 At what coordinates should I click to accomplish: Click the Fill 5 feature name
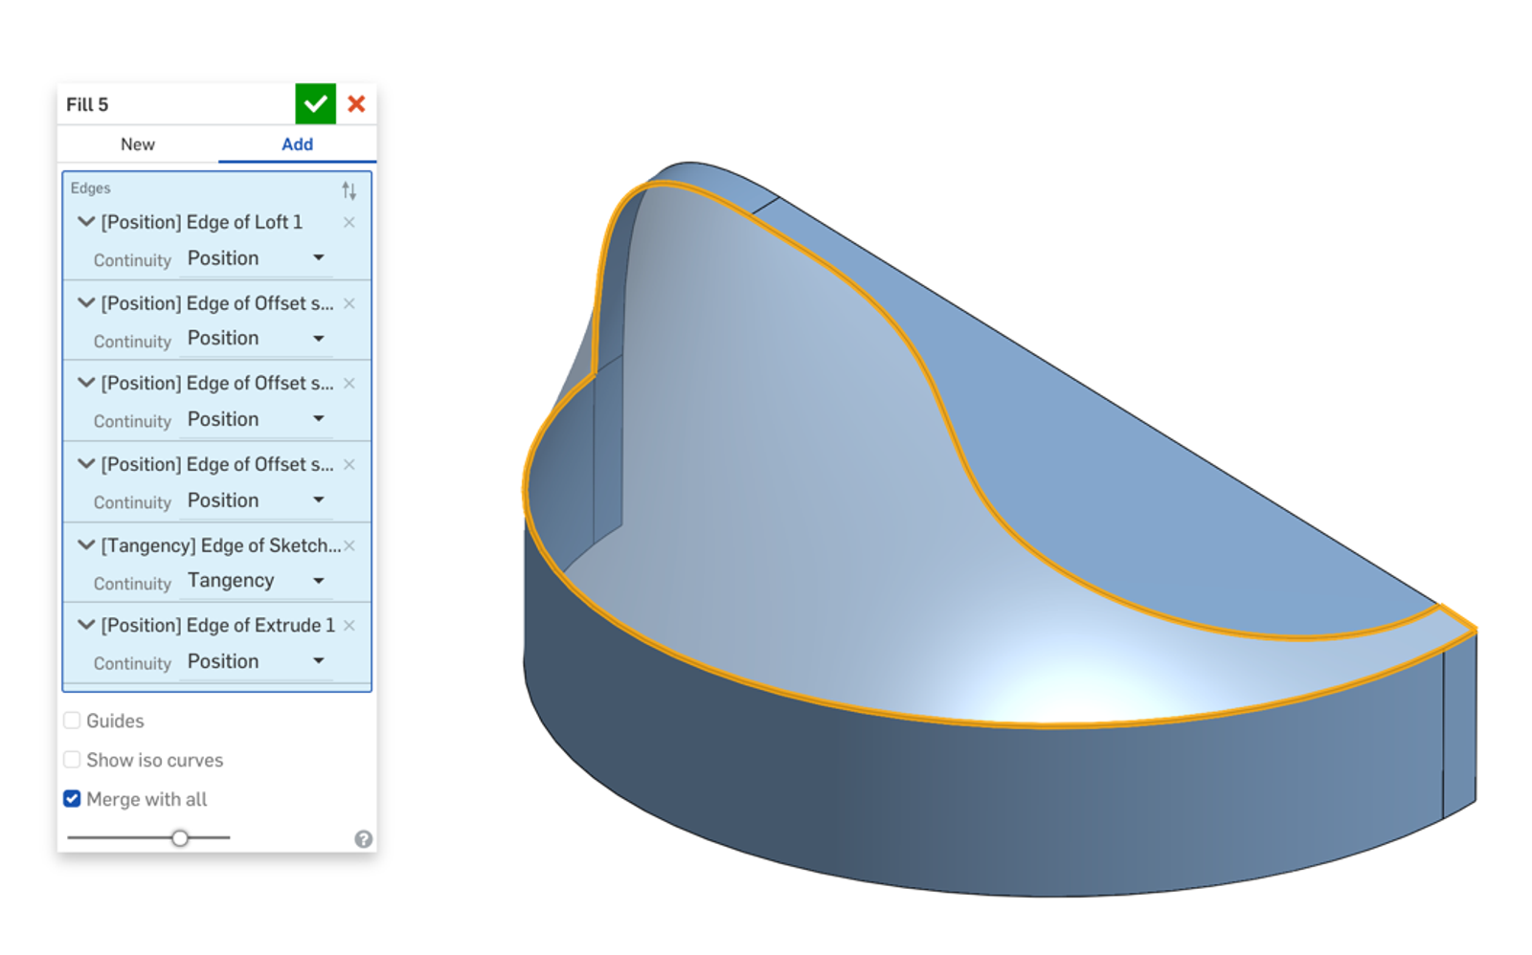tap(87, 104)
